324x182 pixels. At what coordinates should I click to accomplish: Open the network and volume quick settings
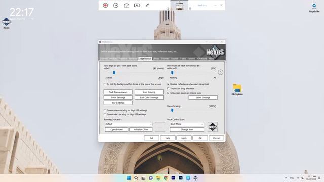click(300, 178)
